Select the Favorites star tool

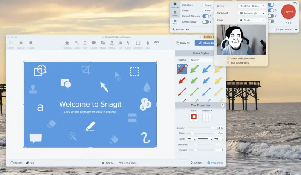click(67, 44)
